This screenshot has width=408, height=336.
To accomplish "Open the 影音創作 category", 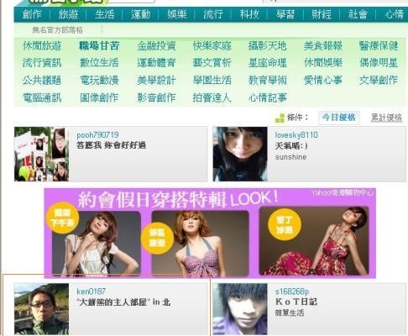I will tap(156, 97).
